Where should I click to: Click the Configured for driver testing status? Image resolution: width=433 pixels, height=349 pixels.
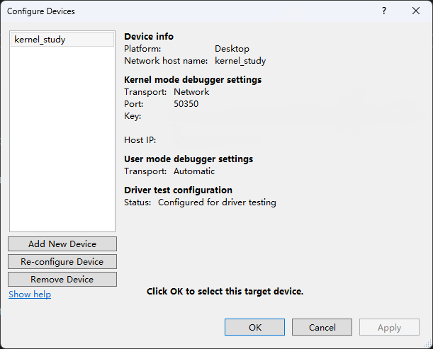pos(217,202)
